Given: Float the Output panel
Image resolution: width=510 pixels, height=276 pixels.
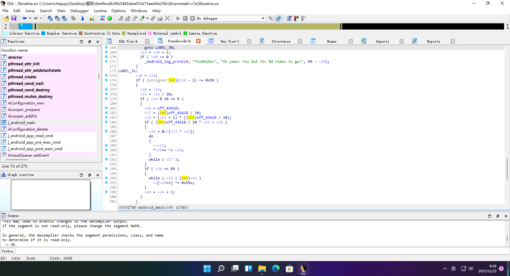Looking at the screenshot, I should [x=498, y=216].
